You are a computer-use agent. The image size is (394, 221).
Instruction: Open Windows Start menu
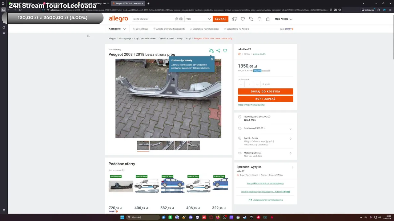point(122,217)
